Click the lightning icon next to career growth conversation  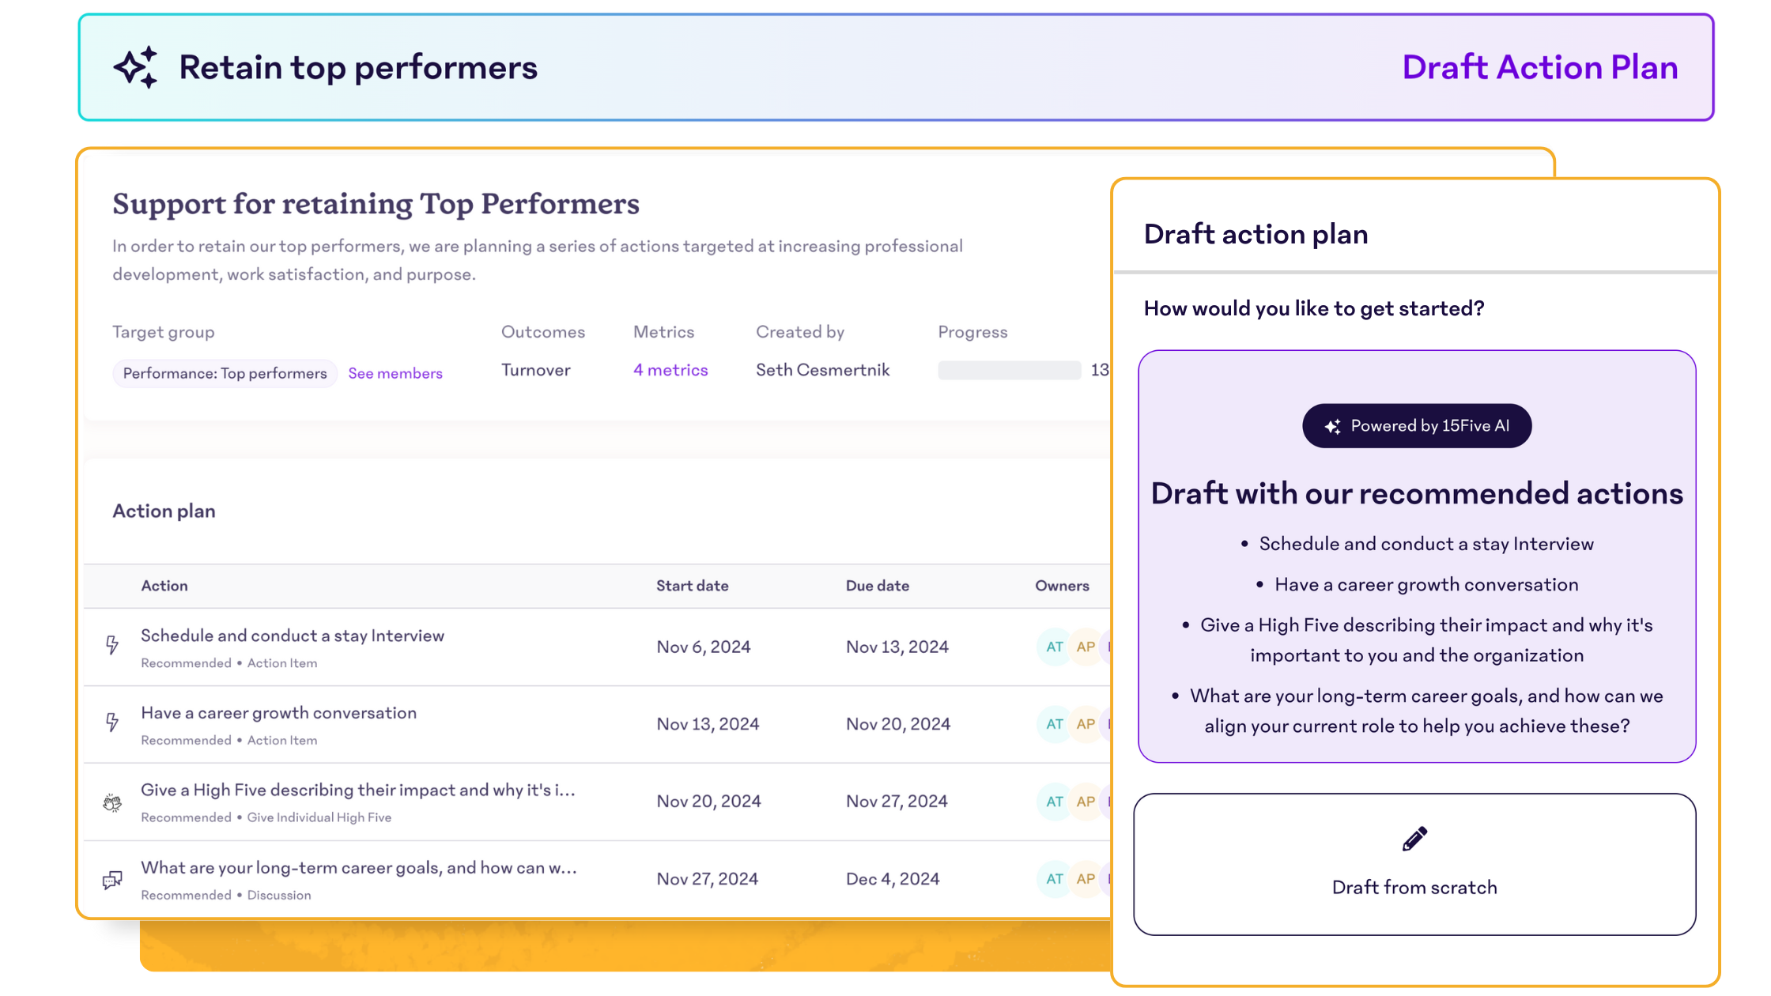[x=113, y=722]
